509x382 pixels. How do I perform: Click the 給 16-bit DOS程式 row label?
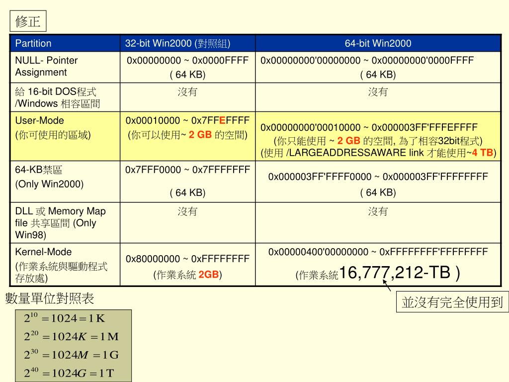58,97
